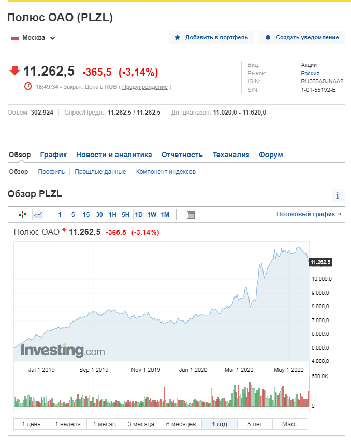Switch to the area chart icon
The width and height of the screenshot is (351, 447).
tap(38, 215)
